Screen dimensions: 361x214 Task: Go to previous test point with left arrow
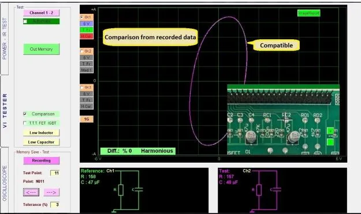point(31,192)
